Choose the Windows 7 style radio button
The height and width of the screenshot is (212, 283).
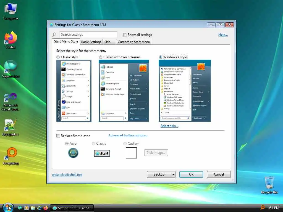[x=161, y=57]
